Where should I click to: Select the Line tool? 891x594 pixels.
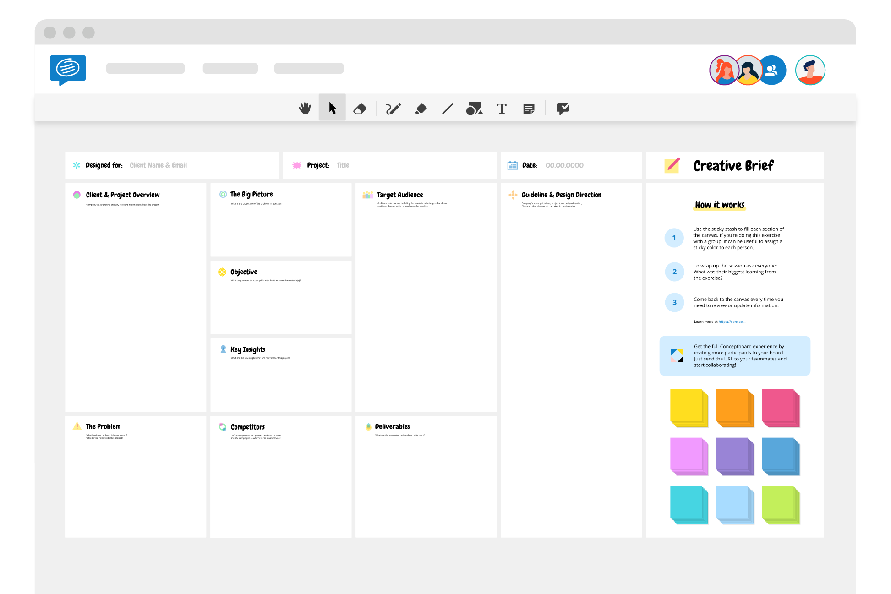pos(448,108)
